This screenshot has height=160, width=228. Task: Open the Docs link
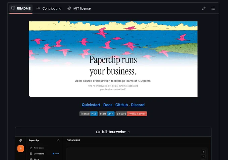click(x=108, y=105)
